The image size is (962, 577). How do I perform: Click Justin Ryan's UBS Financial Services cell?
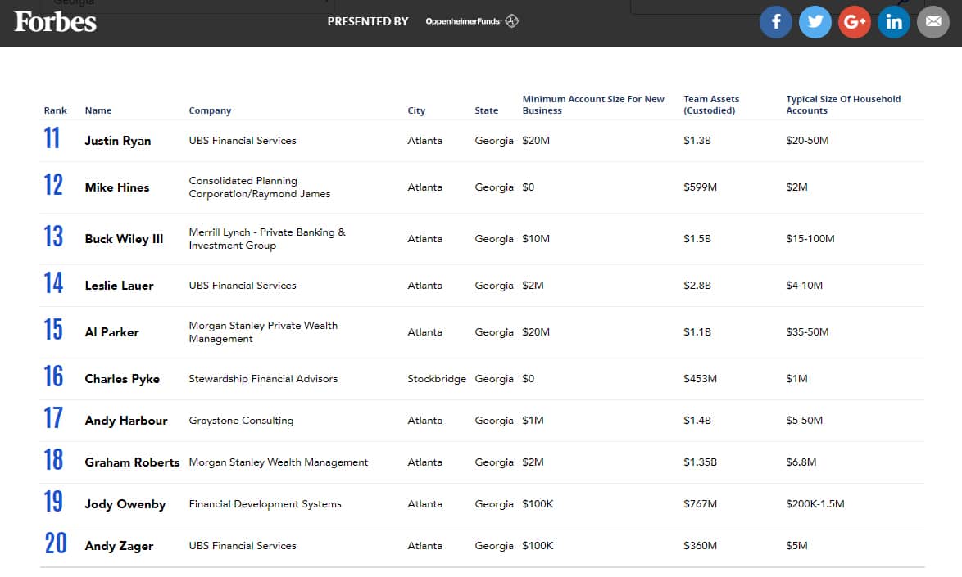click(243, 141)
